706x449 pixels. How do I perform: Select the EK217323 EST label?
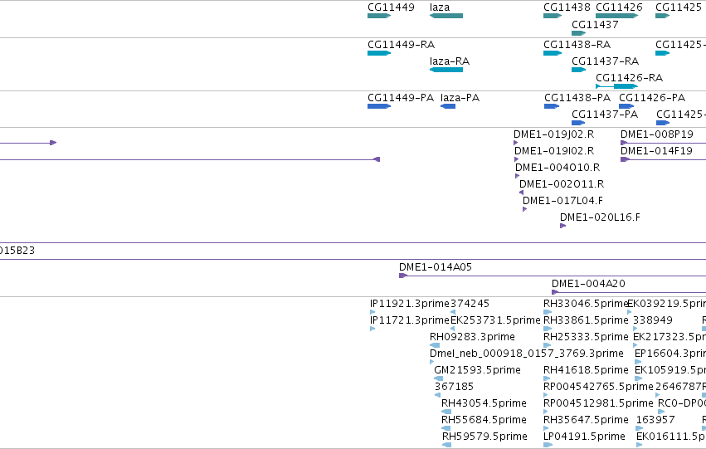(669, 337)
